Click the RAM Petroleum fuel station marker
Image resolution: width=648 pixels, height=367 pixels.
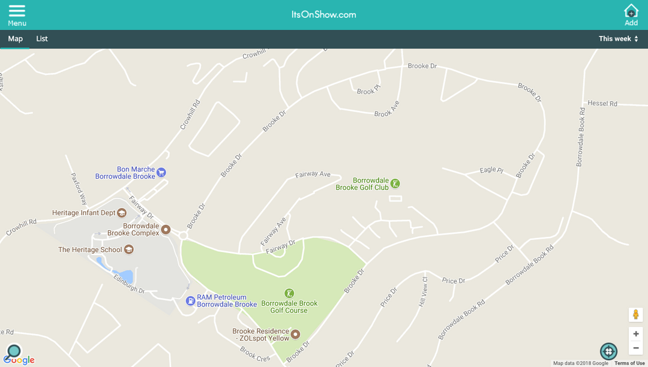click(x=190, y=301)
